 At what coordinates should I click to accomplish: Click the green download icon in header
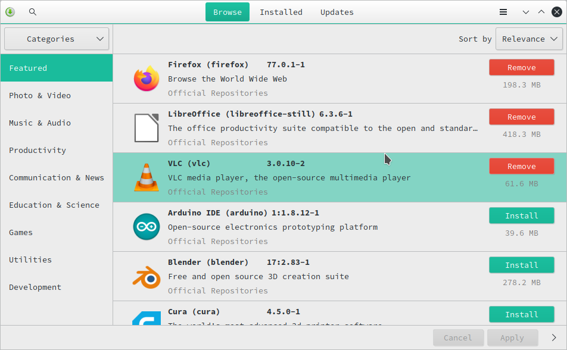[10, 12]
